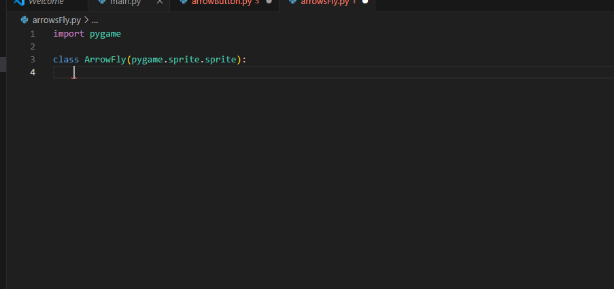Click line number 1 in the gutter
The height and width of the screenshot is (289, 614).
pyautogui.click(x=33, y=33)
